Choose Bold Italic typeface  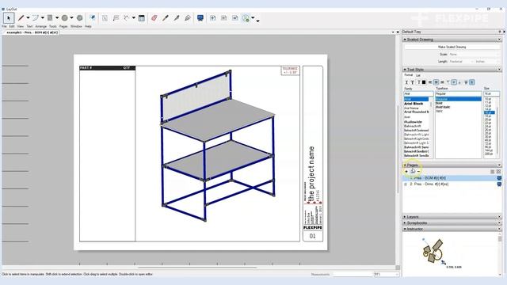[443, 107]
